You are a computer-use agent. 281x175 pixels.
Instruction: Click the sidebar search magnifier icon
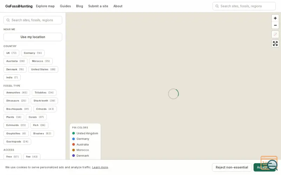click(8, 20)
